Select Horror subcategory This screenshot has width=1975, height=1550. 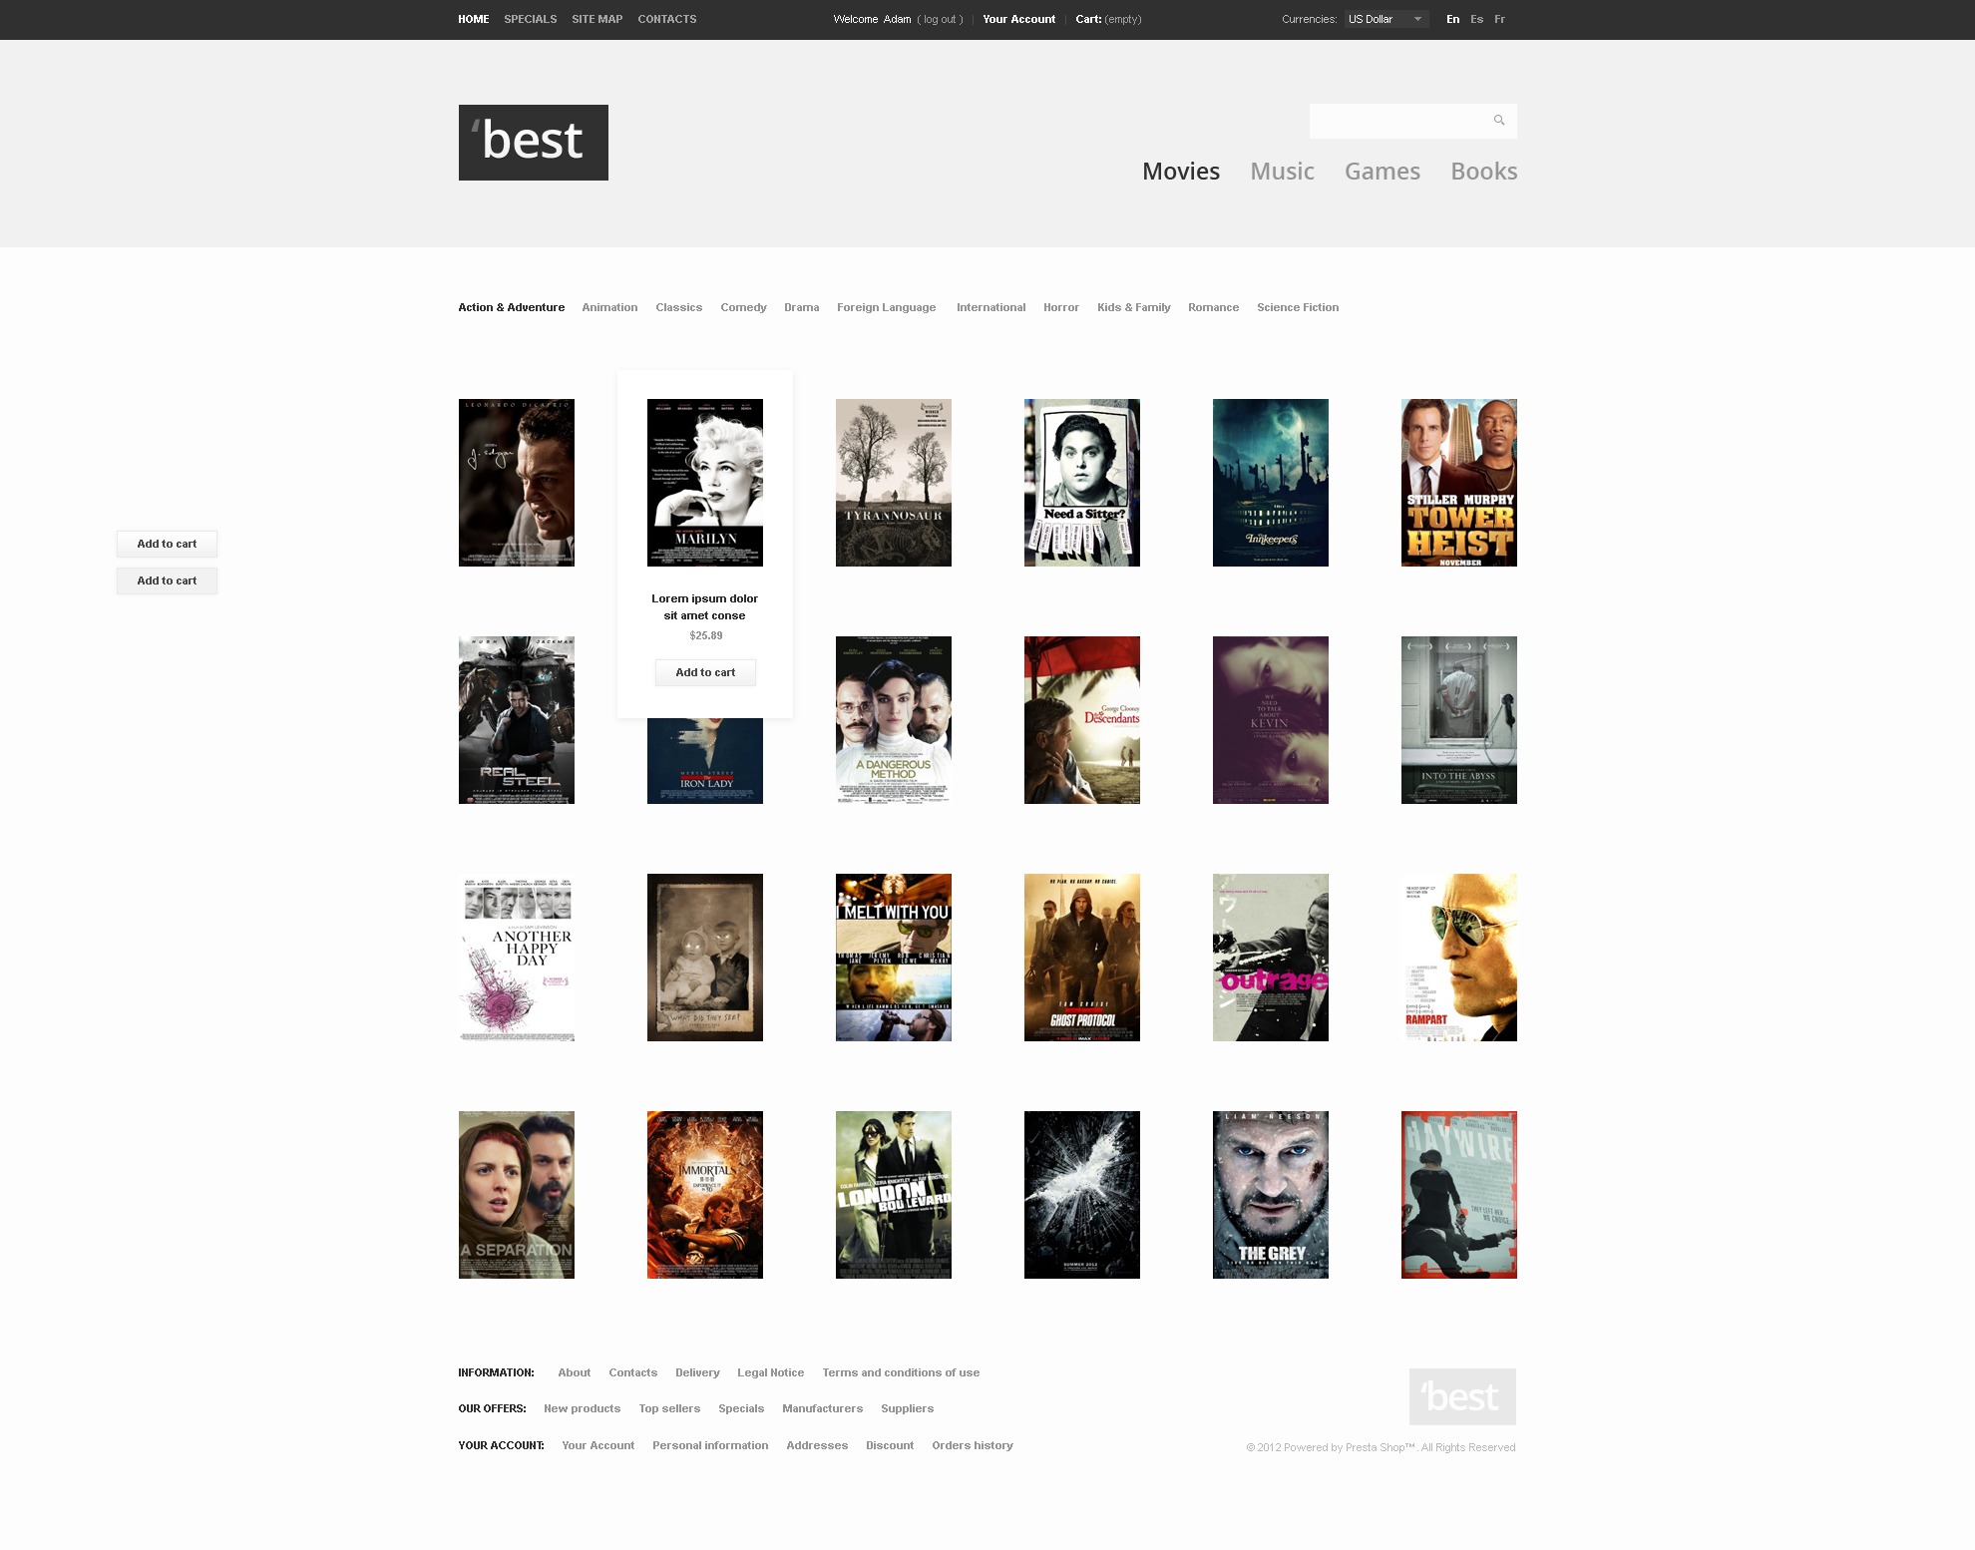tap(1061, 307)
